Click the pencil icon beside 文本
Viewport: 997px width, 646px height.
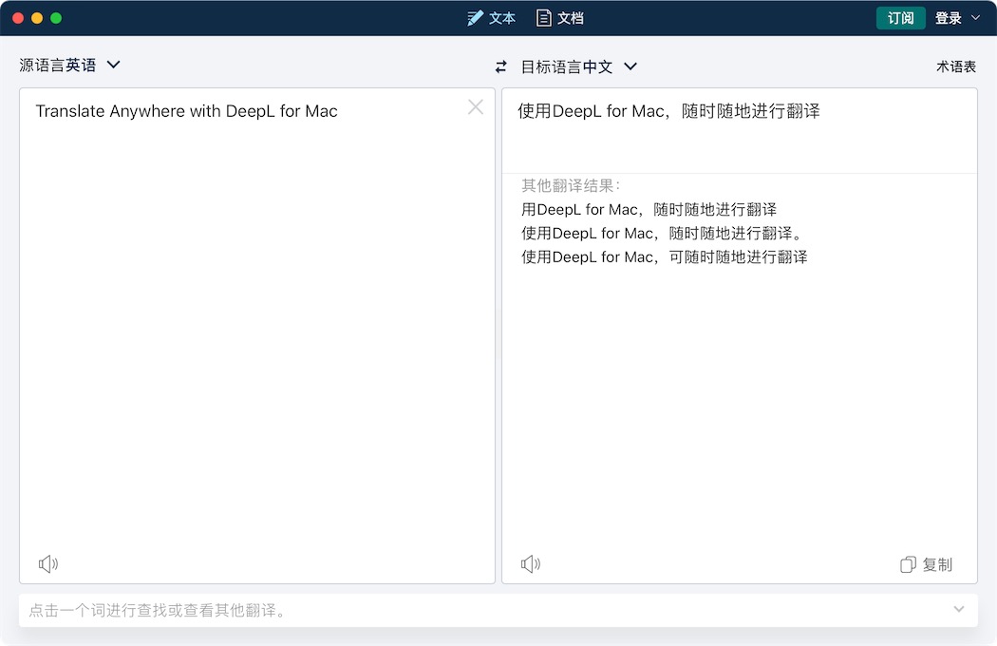[x=475, y=18]
